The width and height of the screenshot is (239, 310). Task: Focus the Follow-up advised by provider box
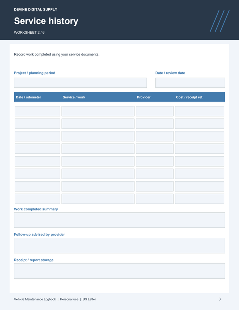(119, 246)
